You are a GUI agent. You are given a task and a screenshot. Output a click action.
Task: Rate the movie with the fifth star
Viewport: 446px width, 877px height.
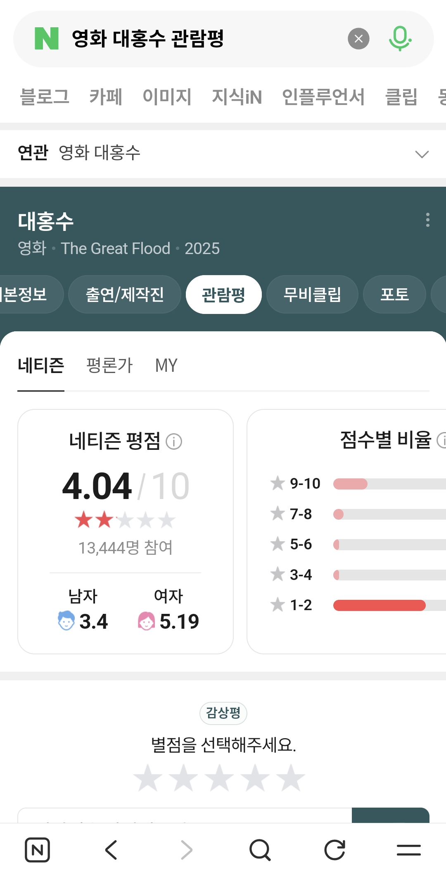click(x=291, y=778)
